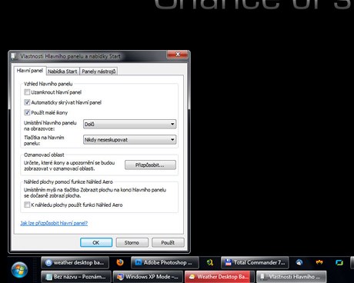Screen dimensions: 354x283
Task: Switch to the Panely nástrojů tab
Action: tap(99, 72)
